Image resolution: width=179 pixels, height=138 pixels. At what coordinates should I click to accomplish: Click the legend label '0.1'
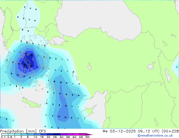[x=3, y=137]
